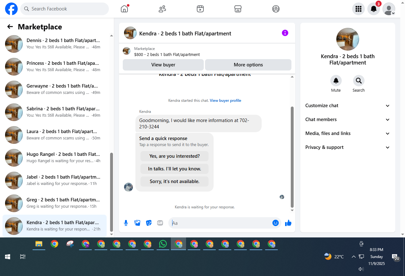This screenshot has height=276, width=405.
Task: Click Kendra's avatar beside the quick responses
Action: pos(128,187)
